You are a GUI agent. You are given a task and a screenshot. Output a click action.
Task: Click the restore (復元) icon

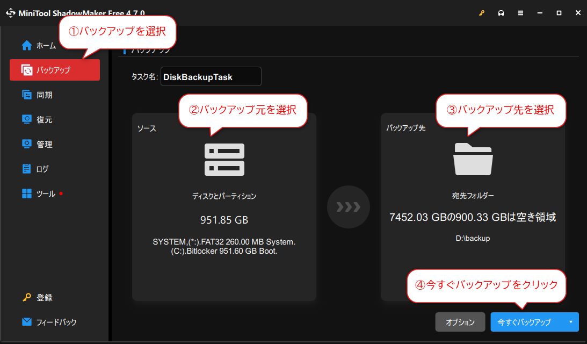(x=26, y=119)
